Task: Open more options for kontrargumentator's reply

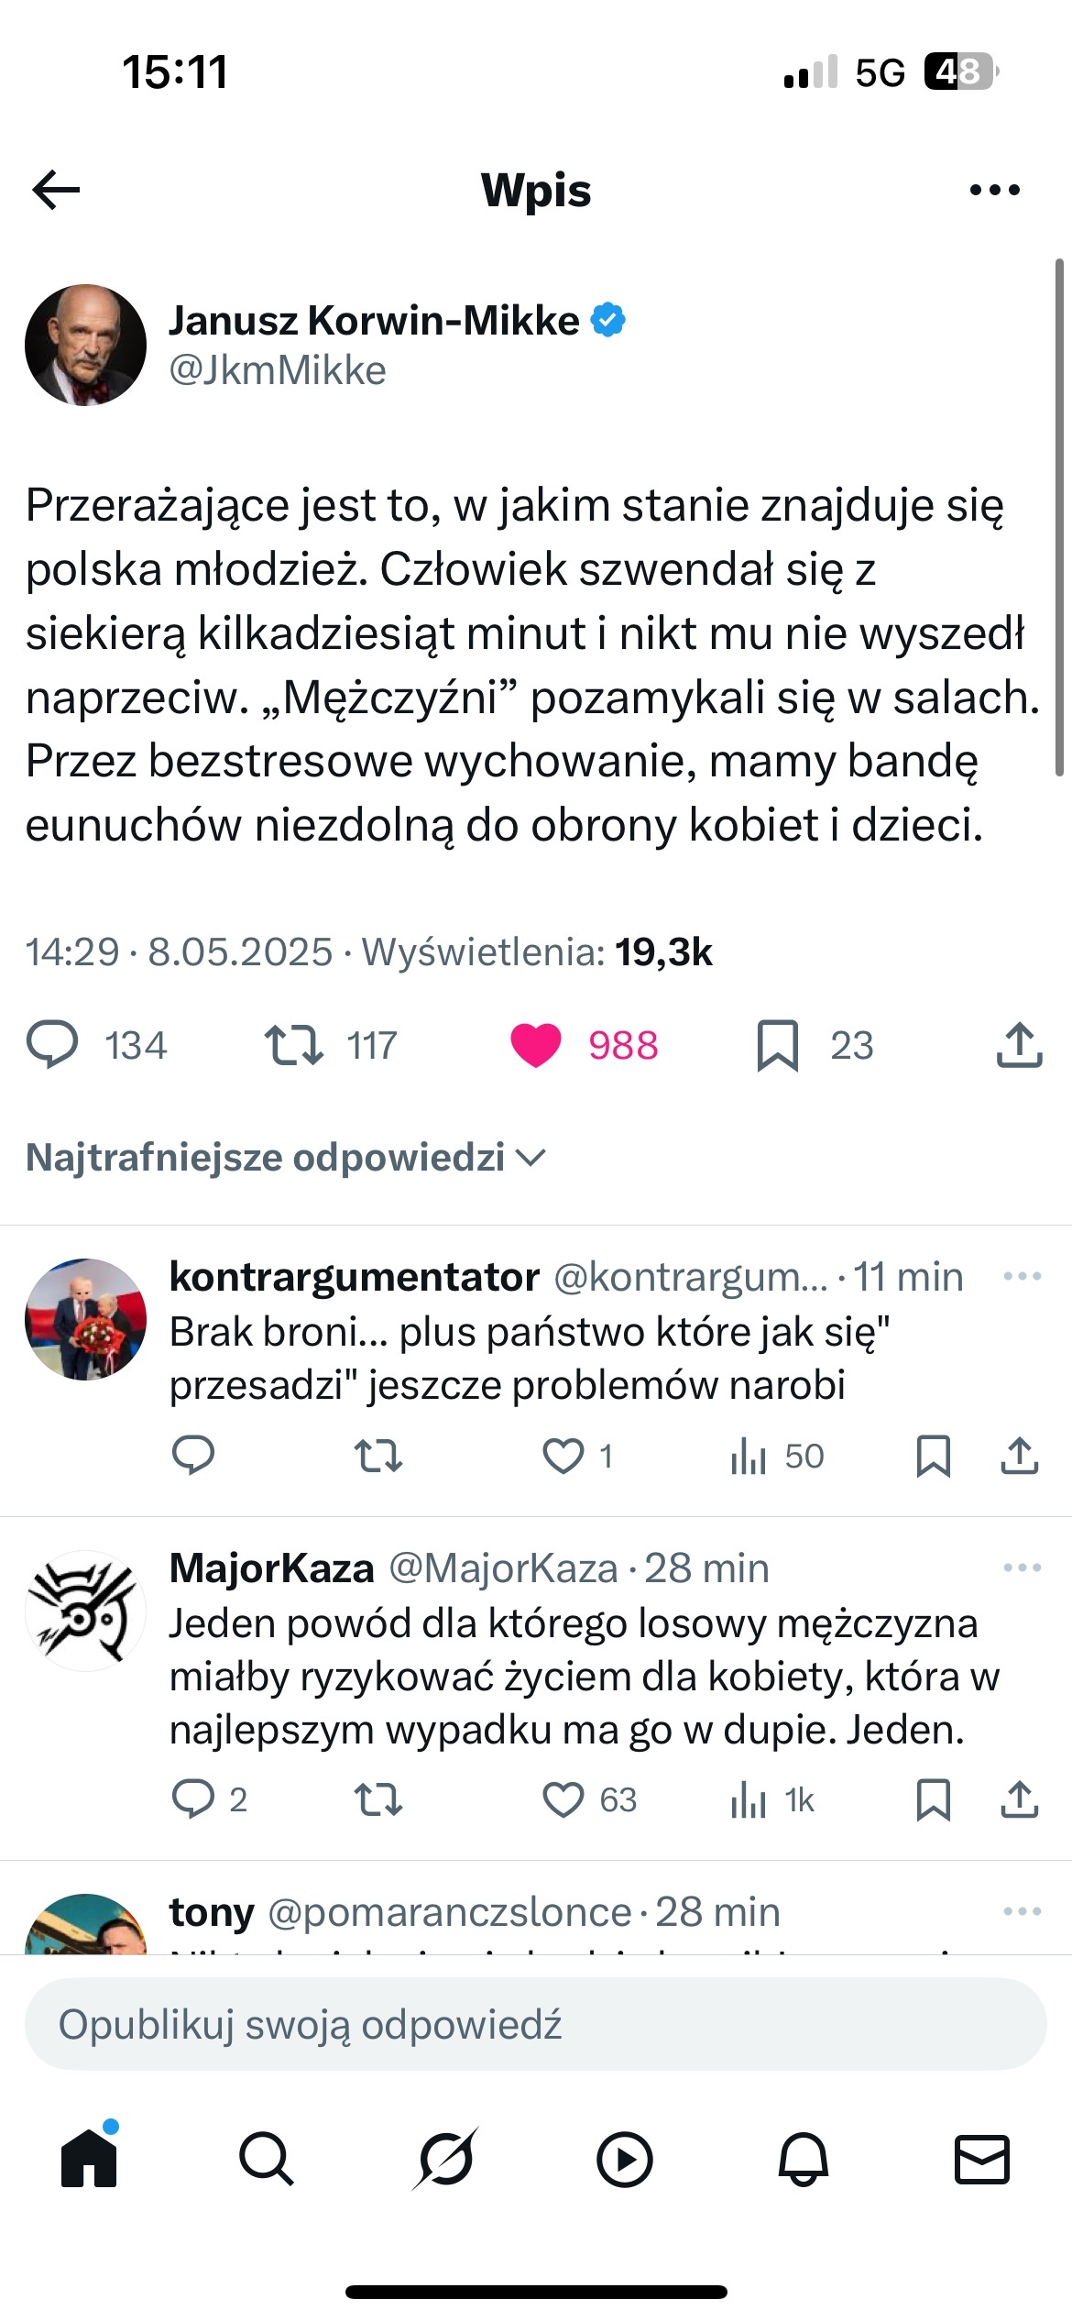Action: [x=1022, y=1276]
